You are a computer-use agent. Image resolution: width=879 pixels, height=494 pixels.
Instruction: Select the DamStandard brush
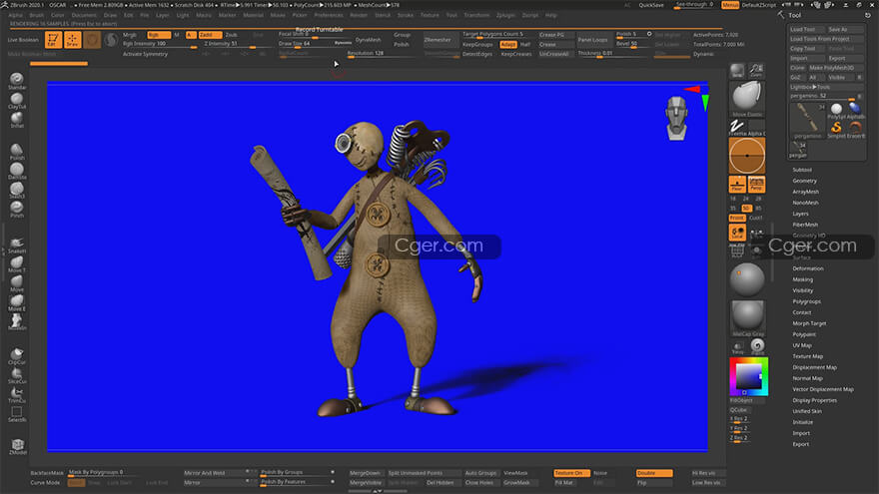[17, 171]
